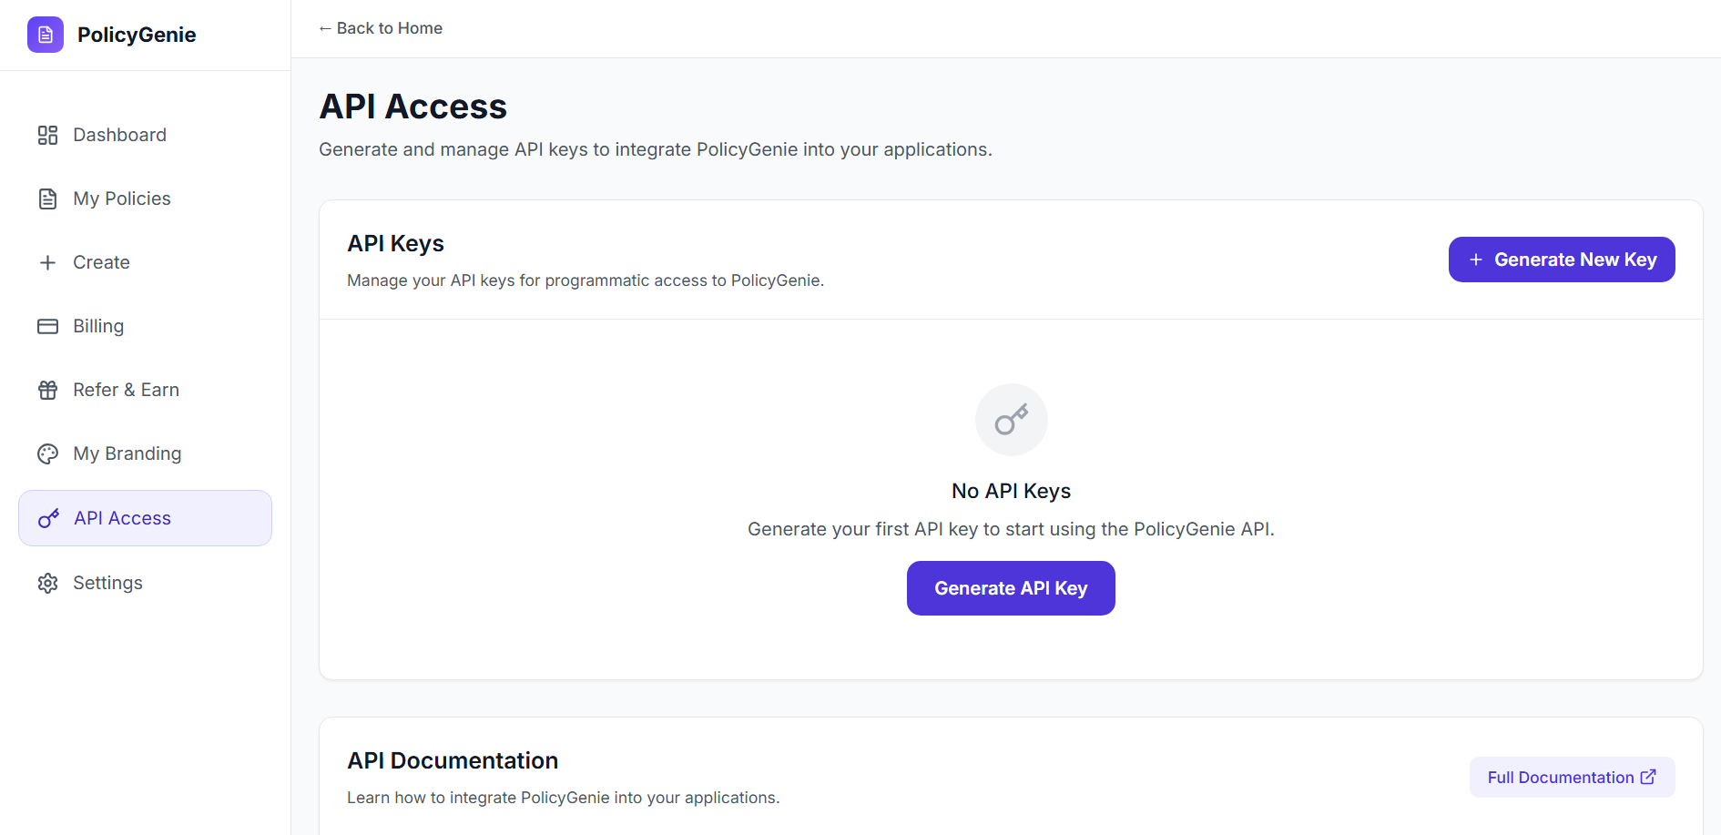Screen dimensions: 1721x835
Task: Open the Full Documentation link
Action: pyautogui.click(x=1572, y=778)
